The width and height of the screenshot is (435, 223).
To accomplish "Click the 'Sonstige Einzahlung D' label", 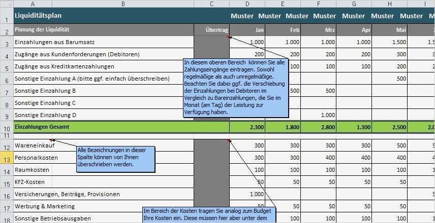I will pos(45,115).
